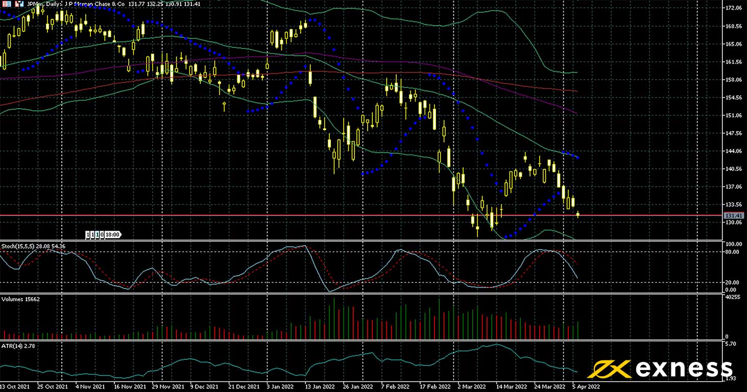Click the 172.06 value on price scale

pyautogui.click(x=734, y=8)
